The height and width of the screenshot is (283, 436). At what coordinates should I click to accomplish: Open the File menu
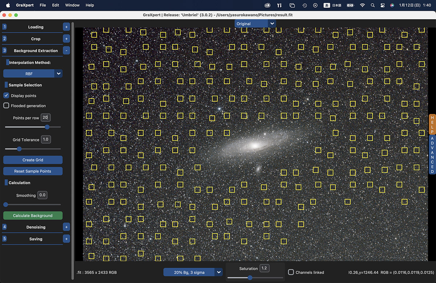43,5
